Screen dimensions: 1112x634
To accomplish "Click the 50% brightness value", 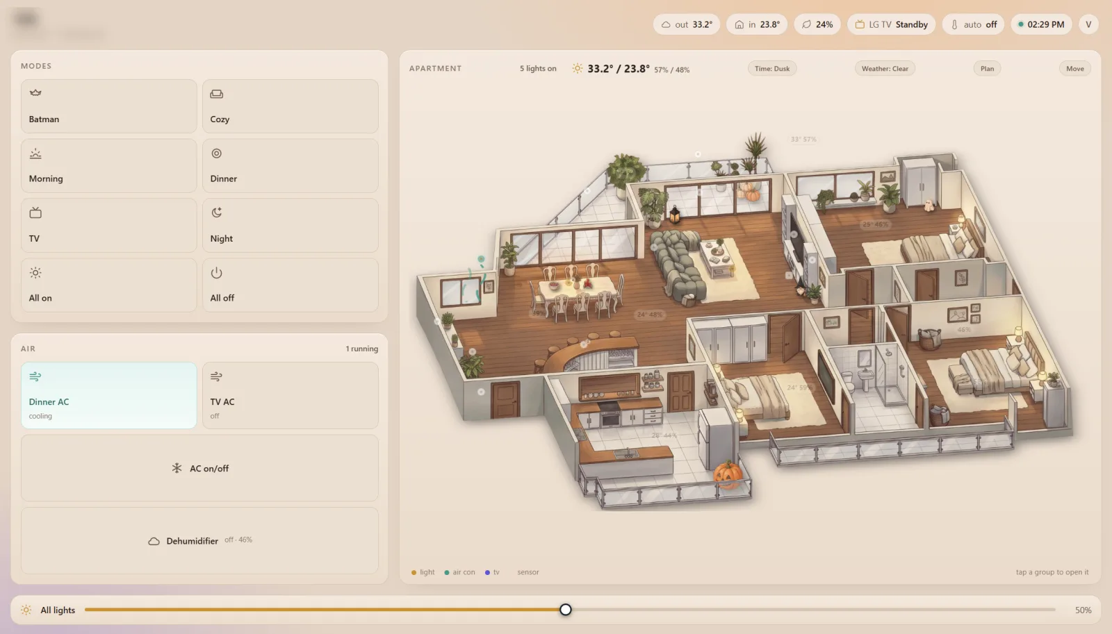I will 1083,610.
